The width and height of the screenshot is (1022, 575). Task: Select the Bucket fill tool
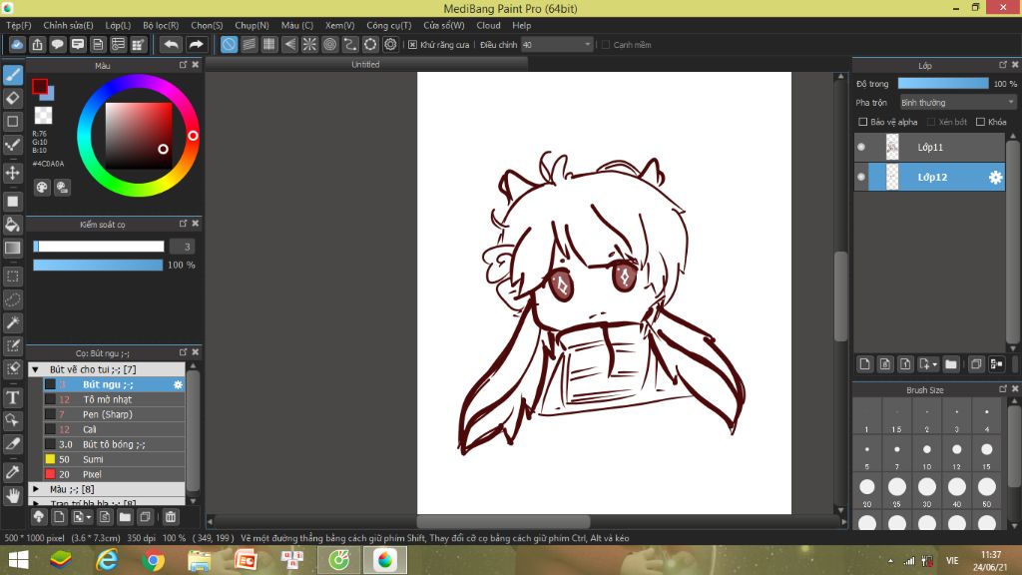(12, 225)
